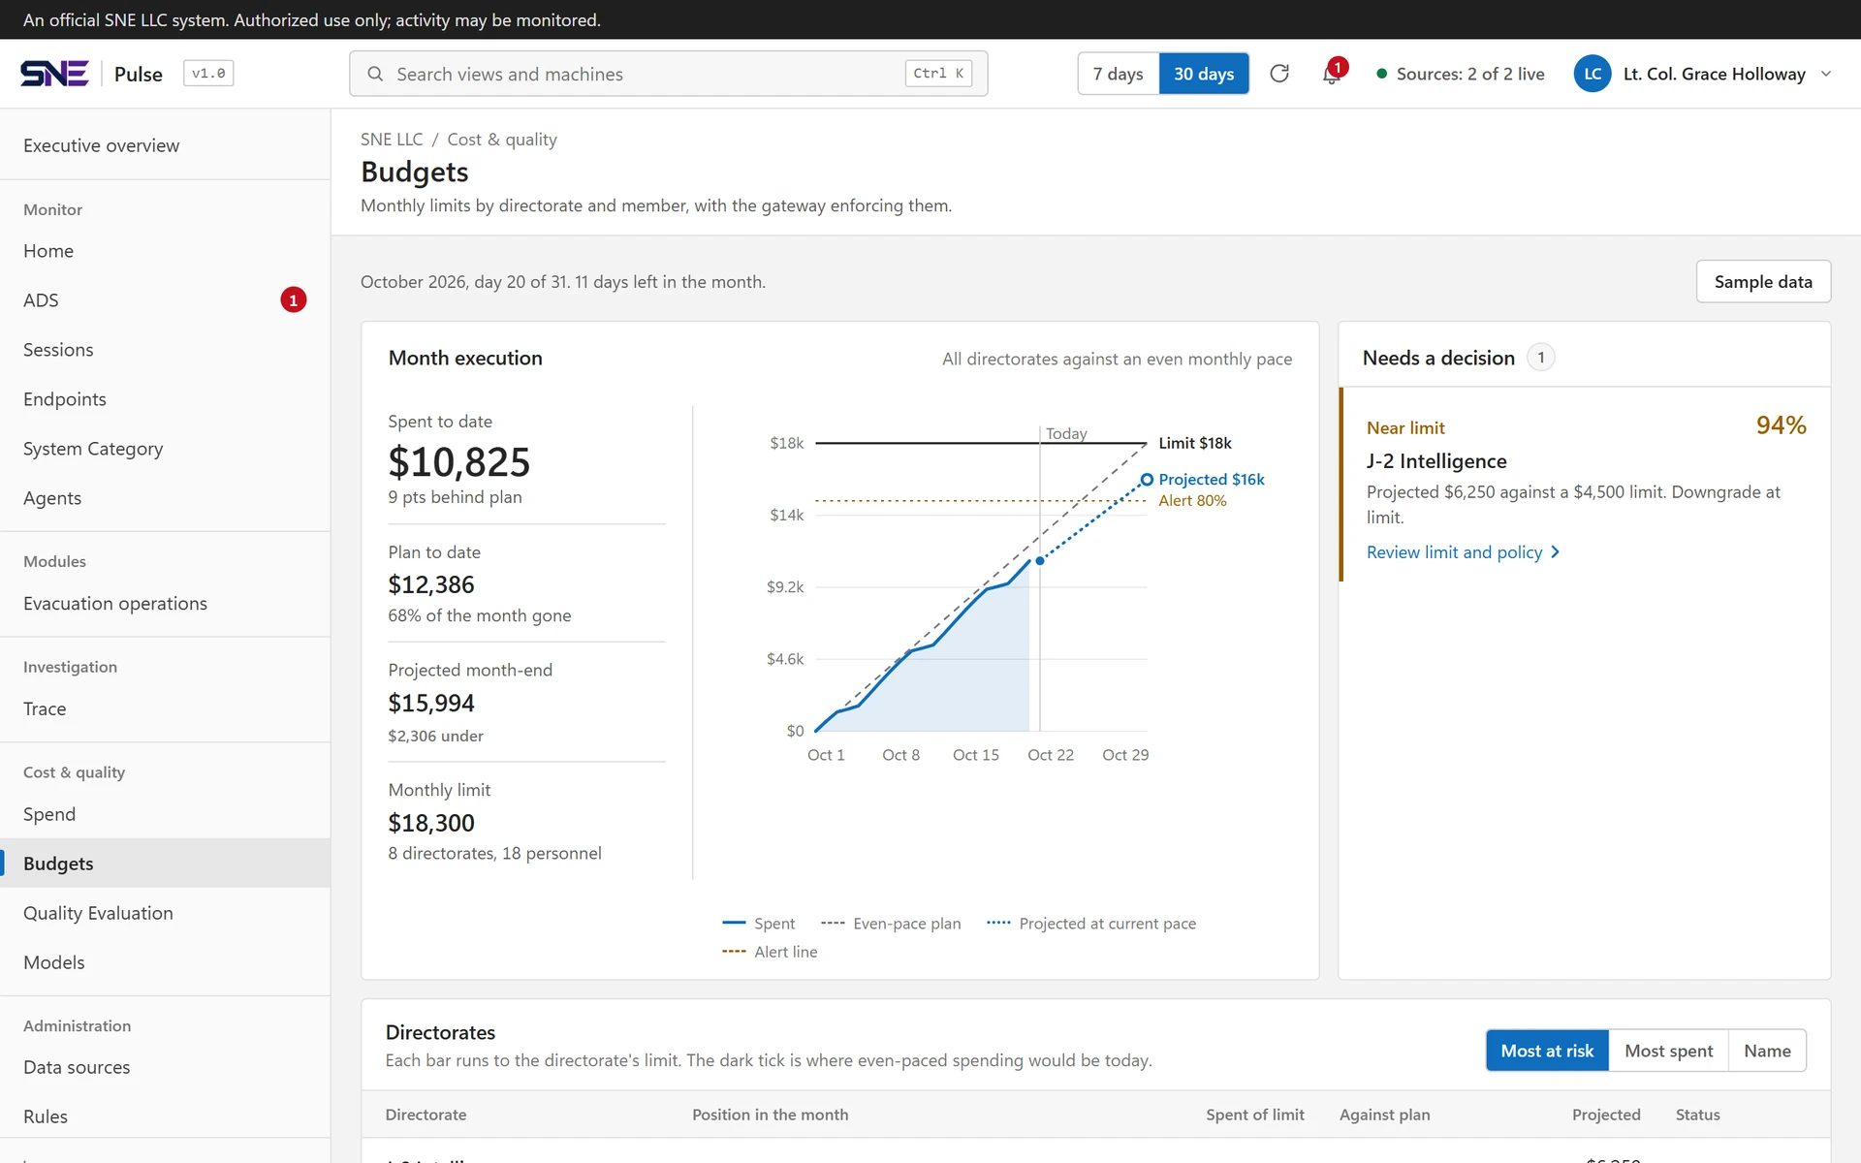Click the SNE LLC breadcrumb

click(392, 140)
